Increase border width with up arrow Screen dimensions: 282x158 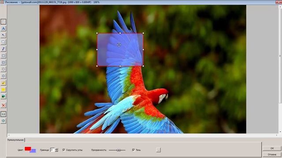point(57,149)
